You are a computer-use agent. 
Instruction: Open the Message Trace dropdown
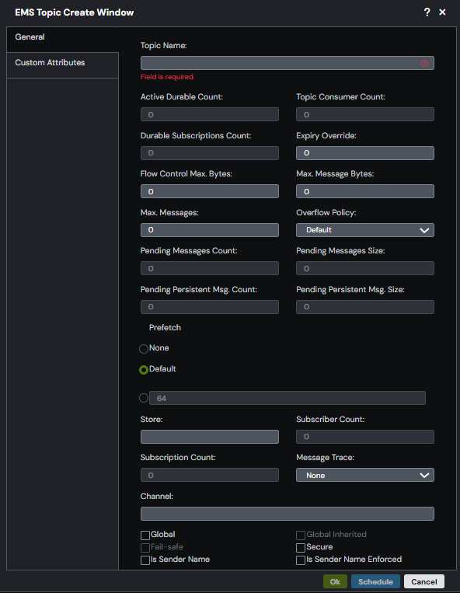365,475
